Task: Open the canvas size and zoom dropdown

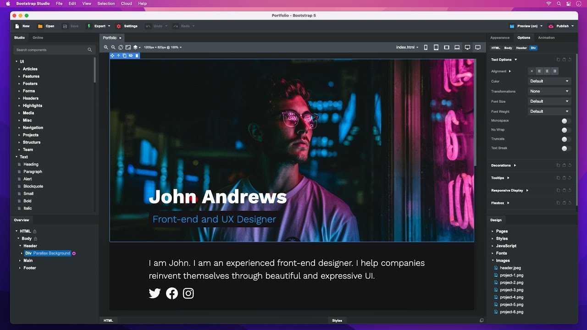Action: tap(163, 47)
